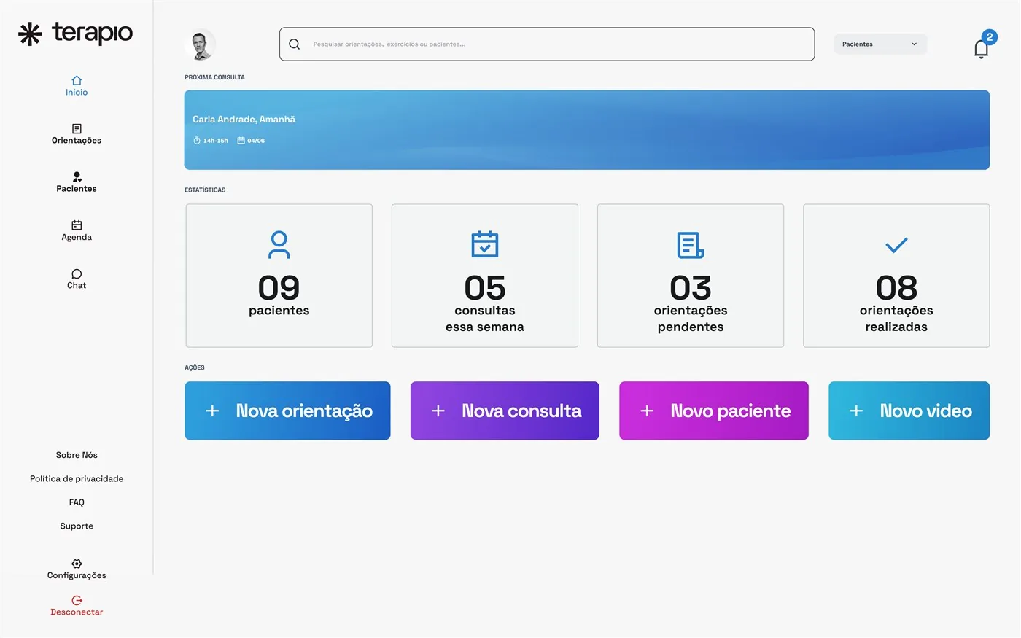Click the Desconectar logout icon

coord(77,601)
